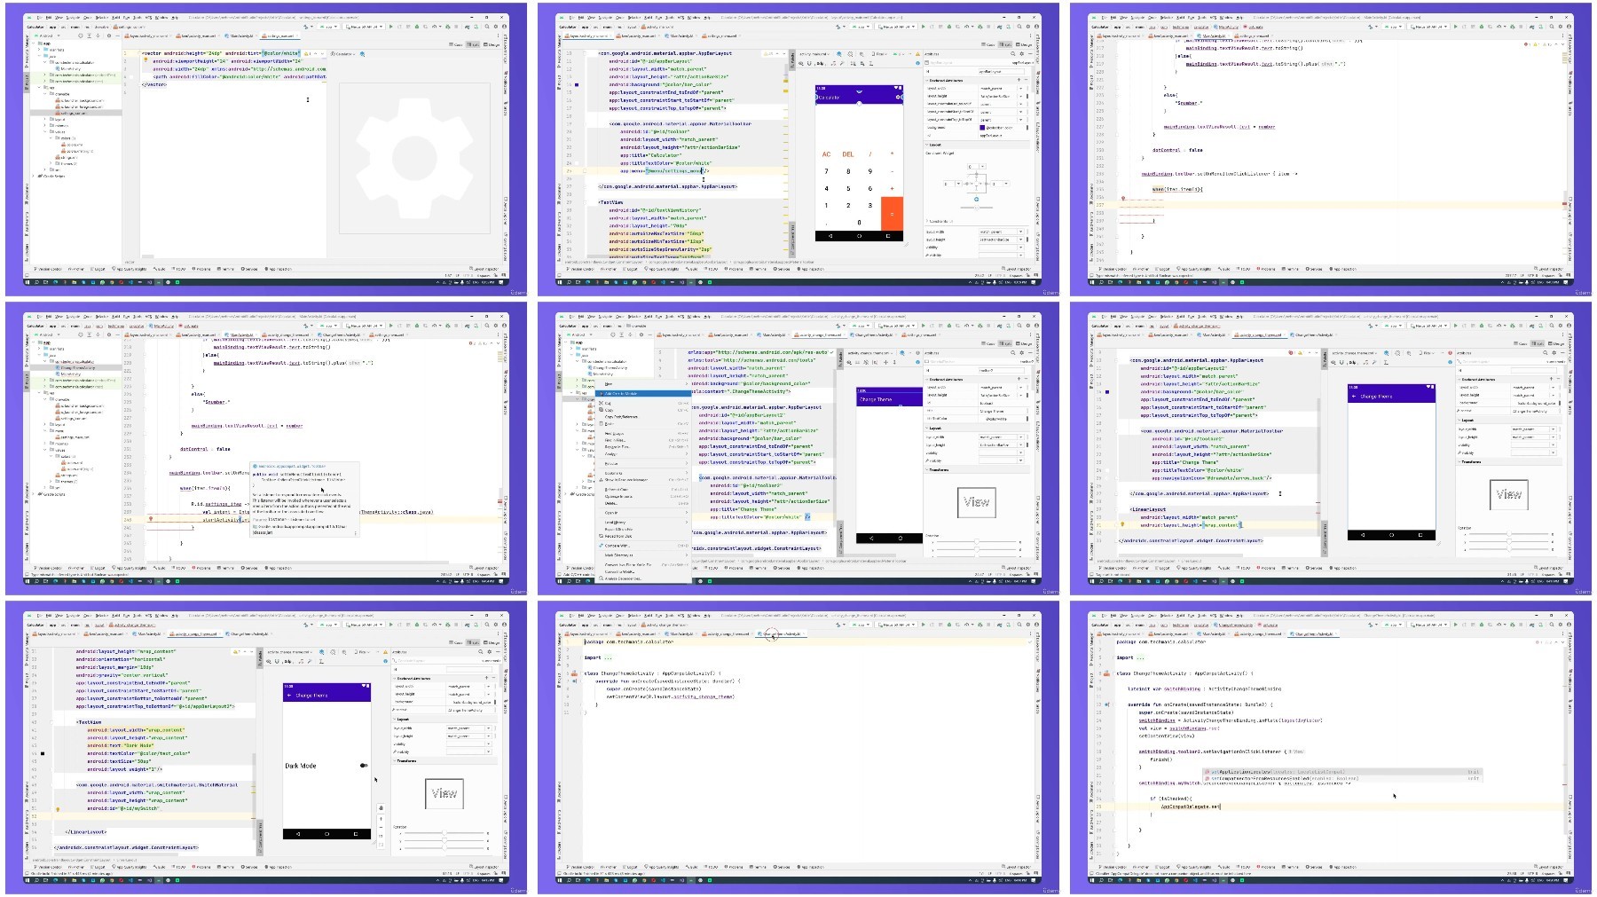Click Run icon in Dark Mode frame toolbar
The width and height of the screenshot is (1597, 897).
coord(390,625)
